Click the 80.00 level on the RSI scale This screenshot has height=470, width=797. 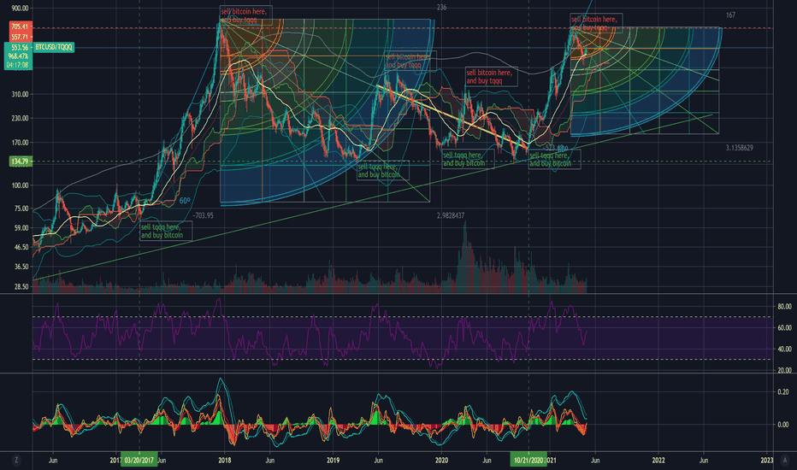[784, 307]
